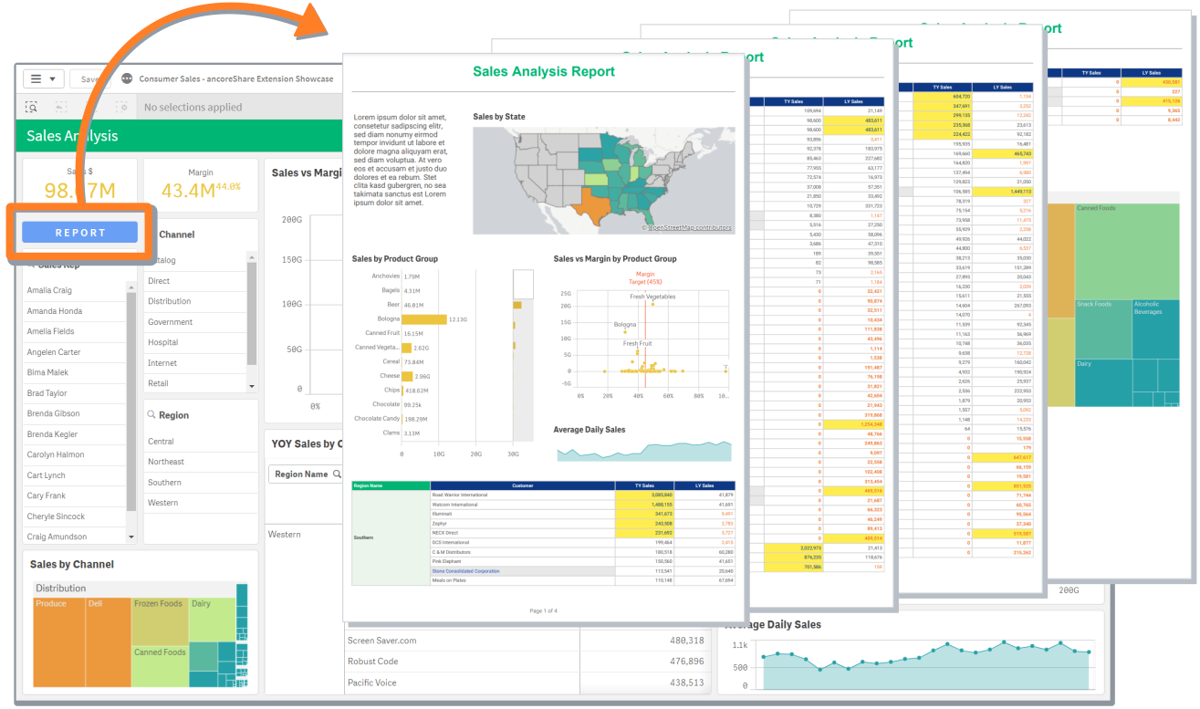Select Hospital in the Channel list

(x=195, y=342)
